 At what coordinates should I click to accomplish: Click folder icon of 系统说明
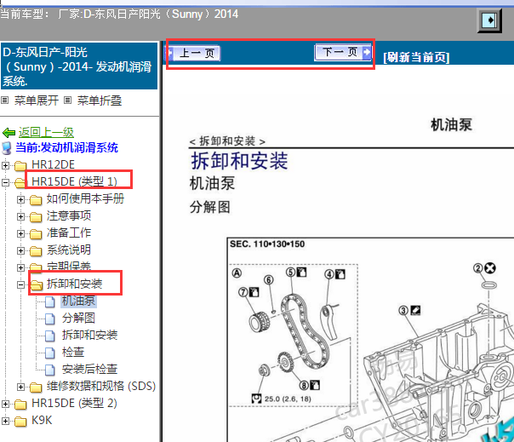[36, 251]
